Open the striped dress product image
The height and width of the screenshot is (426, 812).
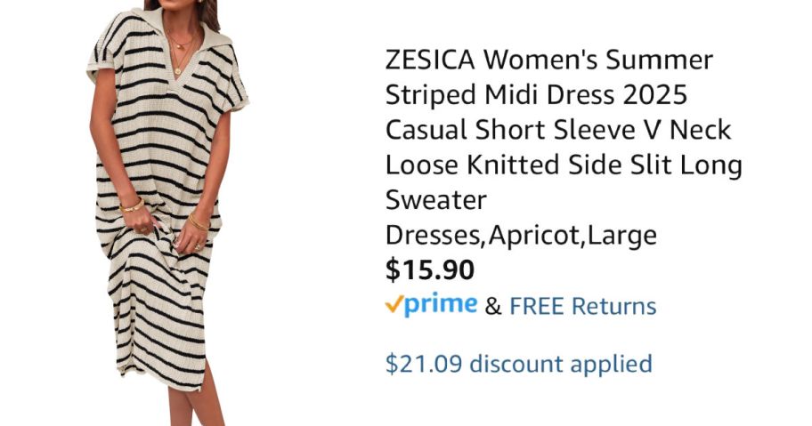(x=165, y=213)
